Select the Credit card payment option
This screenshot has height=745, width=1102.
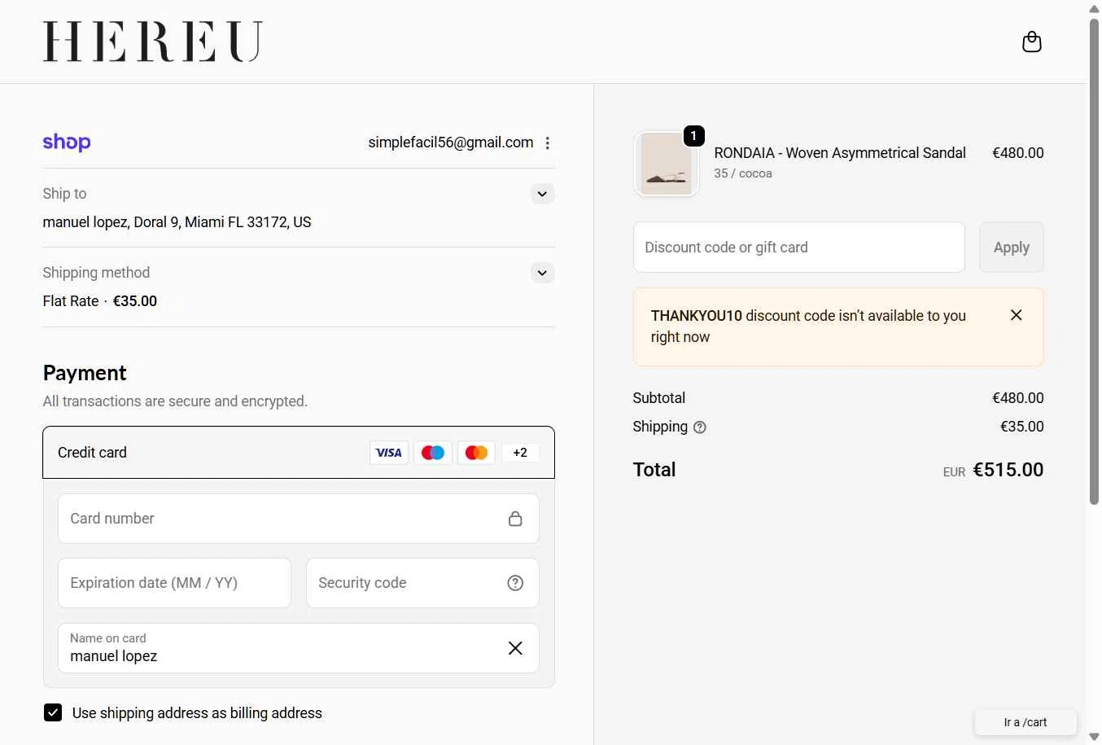299,453
